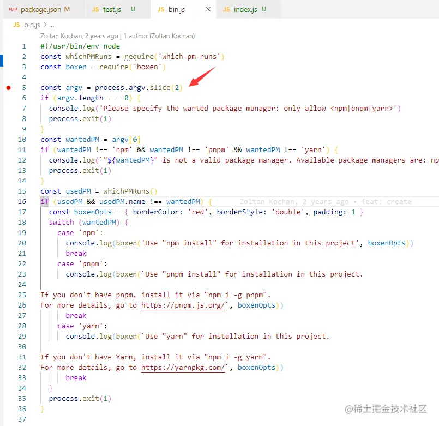Screen dimensions: 439x426
Task: Click the npm icon on package.json tab
Action: tap(13, 9)
